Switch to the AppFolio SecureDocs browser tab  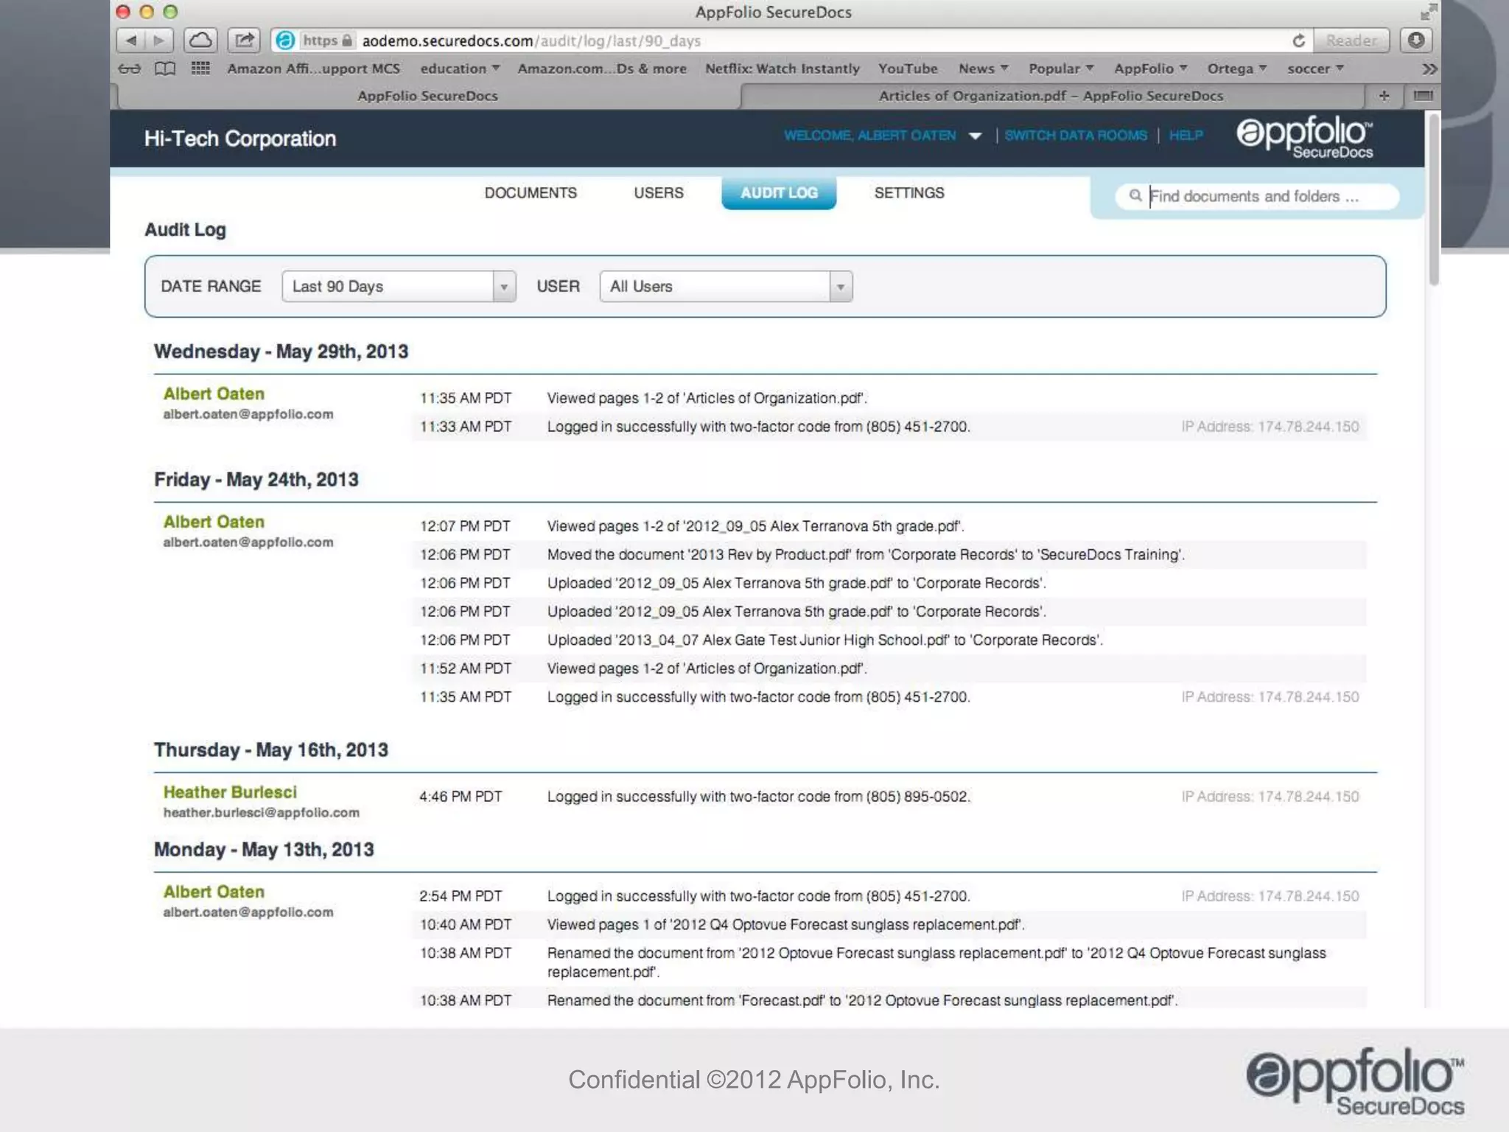click(427, 96)
